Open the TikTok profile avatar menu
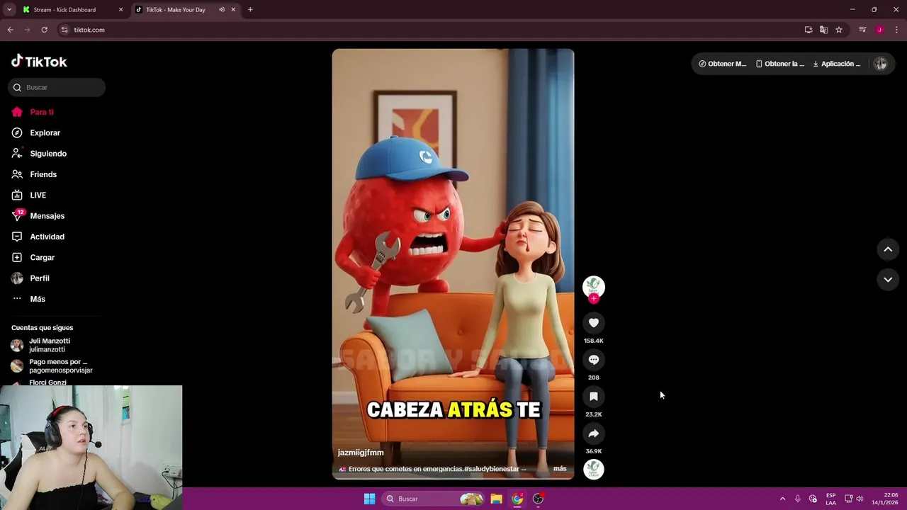Viewport: 907px width, 510px height. tap(881, 64)
